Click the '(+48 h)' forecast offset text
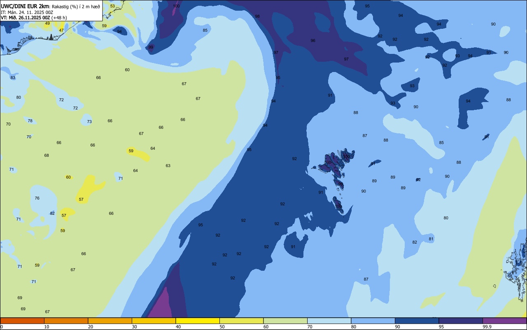This screenshot has width=527, height=330. click(x=60, y=18)
